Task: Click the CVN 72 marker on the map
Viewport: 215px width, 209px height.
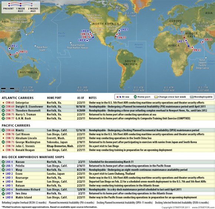Action: pyautogui.click(x=17, y=53)
